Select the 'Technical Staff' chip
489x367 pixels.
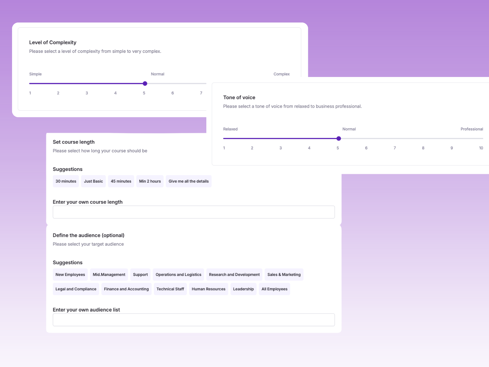[x=170, y=289]
